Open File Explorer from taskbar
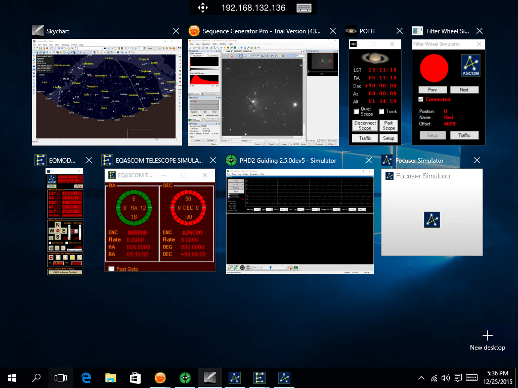The width and height of the screenshot is (518, 388). pos(111,378)
